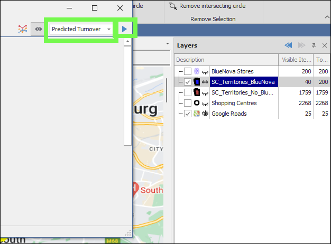Click the Google Roads map layer icon

point(197,114)
